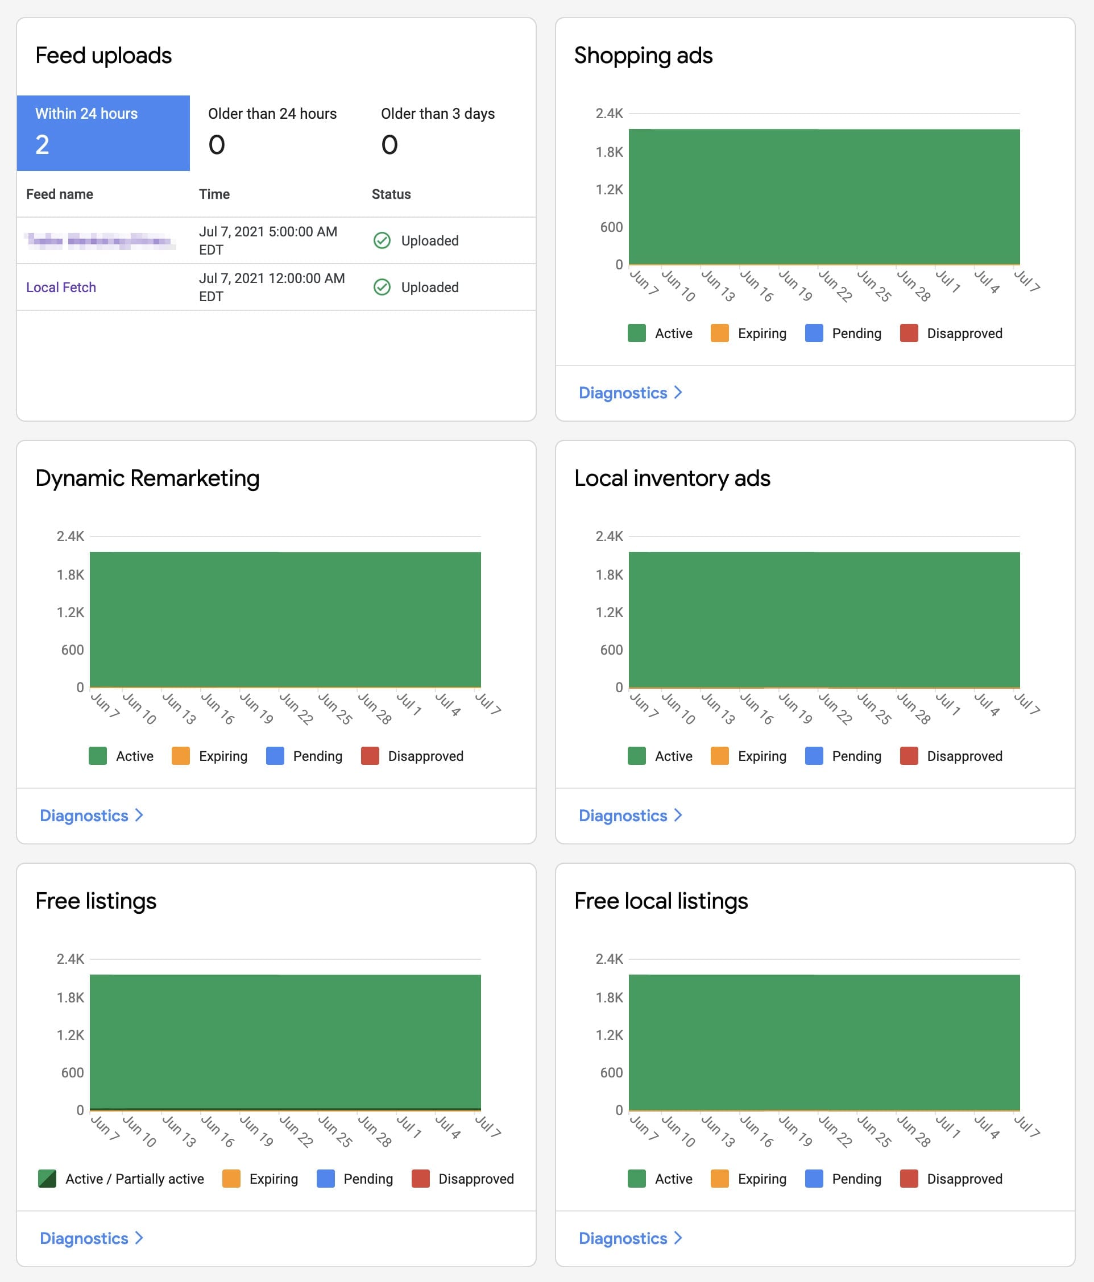Open the Local Fetch feed
1094x1282 pixels.
click(x=61, y=287)
